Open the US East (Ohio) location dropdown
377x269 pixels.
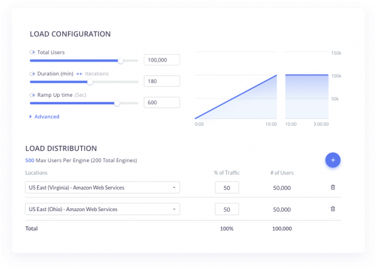[x=102, y=209]
